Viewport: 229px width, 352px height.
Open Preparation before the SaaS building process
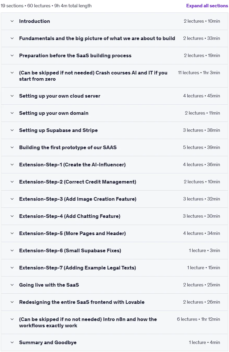[114, 55]
